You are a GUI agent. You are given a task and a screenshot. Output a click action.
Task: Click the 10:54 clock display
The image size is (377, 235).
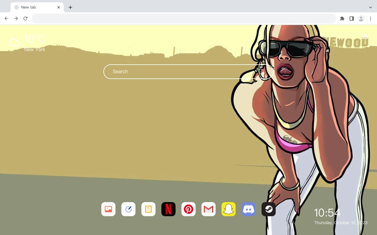click(x=327, y=213)
